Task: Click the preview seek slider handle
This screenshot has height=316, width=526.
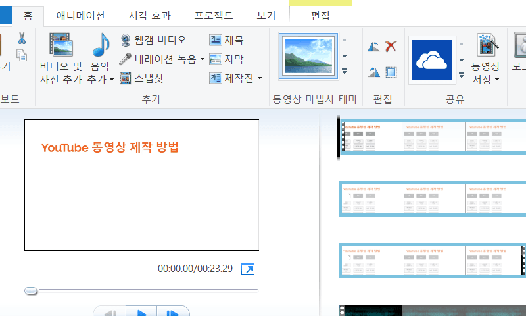Action: tap(31, 291)
